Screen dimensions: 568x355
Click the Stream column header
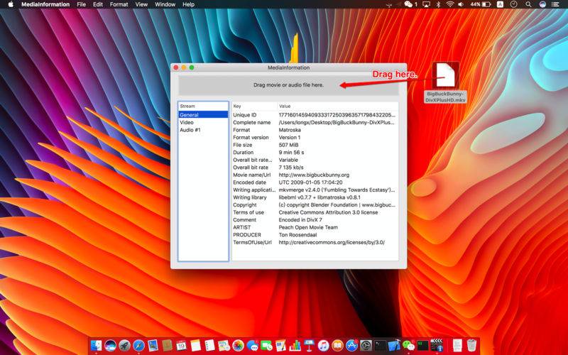coord(203,106)
